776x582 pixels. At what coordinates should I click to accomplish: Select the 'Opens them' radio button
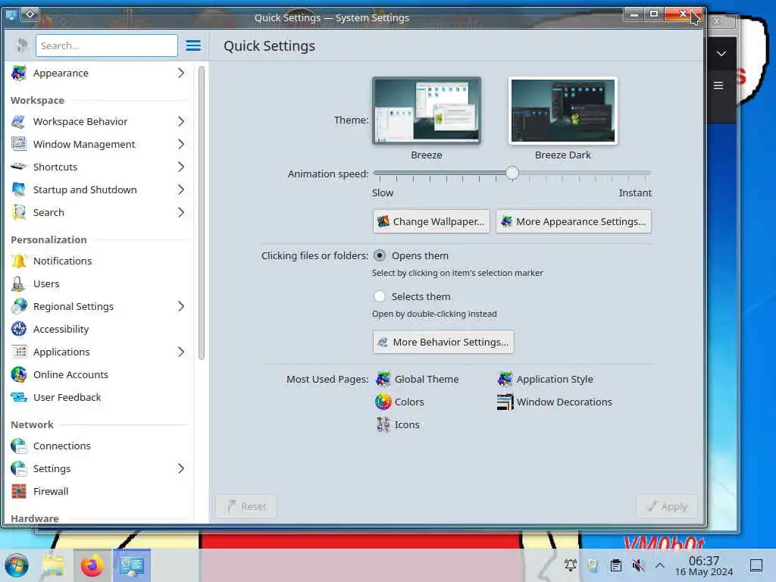tap(380, 256)
